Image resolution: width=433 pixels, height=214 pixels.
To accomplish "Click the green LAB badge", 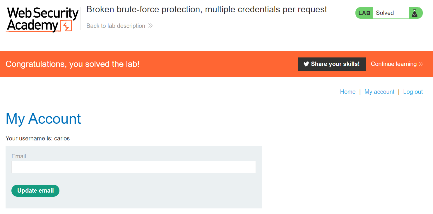I will click(x=364, y=13).
